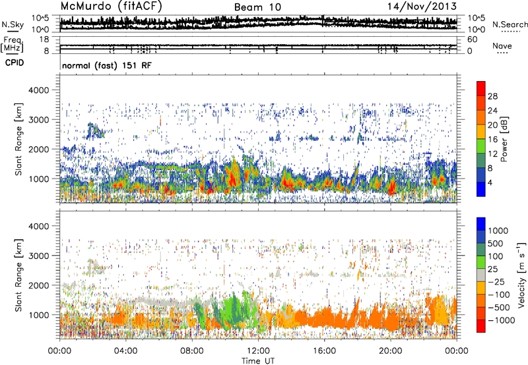Click the red top of power colorbar
The image size is (528, 365).
coord(481,88)
